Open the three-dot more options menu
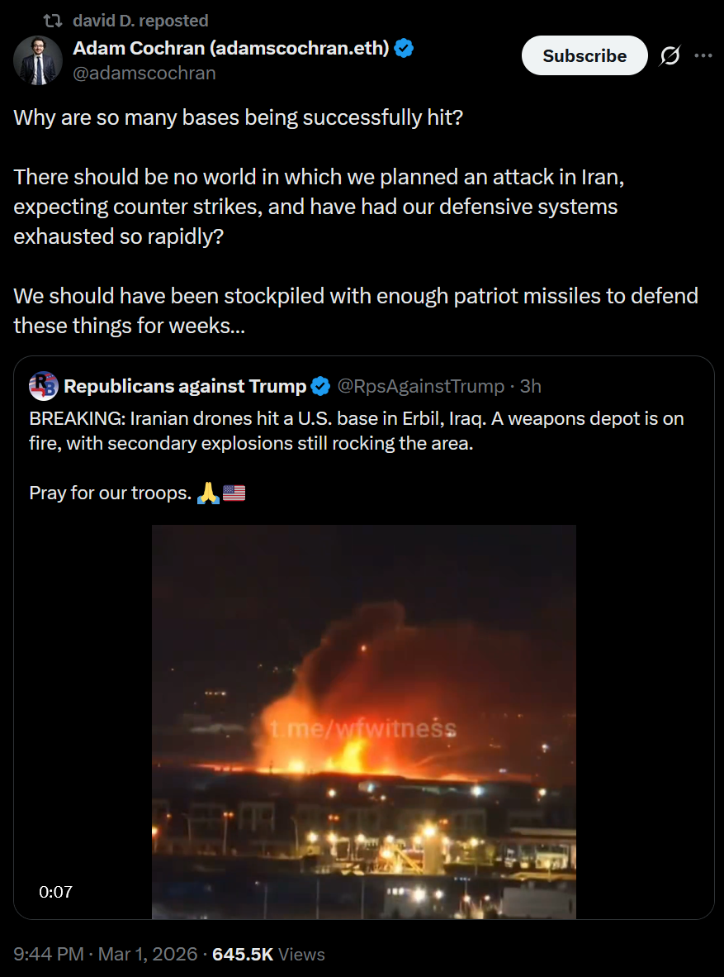The image size is (724, 977). pyautogui.click(x=703, y=55)
